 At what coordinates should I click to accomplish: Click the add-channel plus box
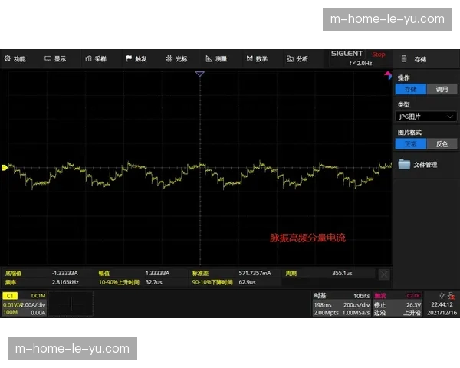click(71, 304)
